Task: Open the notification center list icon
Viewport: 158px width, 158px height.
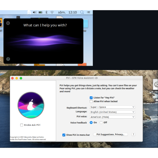Action: 88,12
